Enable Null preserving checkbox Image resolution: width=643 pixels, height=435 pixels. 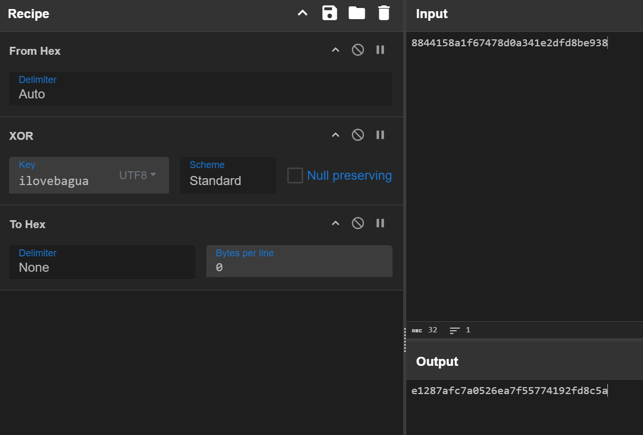(295, 175)
